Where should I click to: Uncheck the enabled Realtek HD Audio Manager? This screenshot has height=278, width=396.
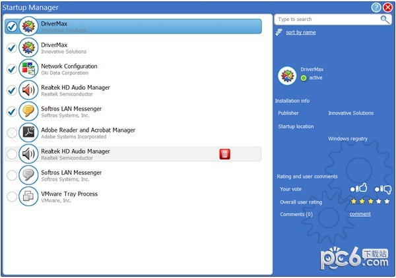click(12, 90)
